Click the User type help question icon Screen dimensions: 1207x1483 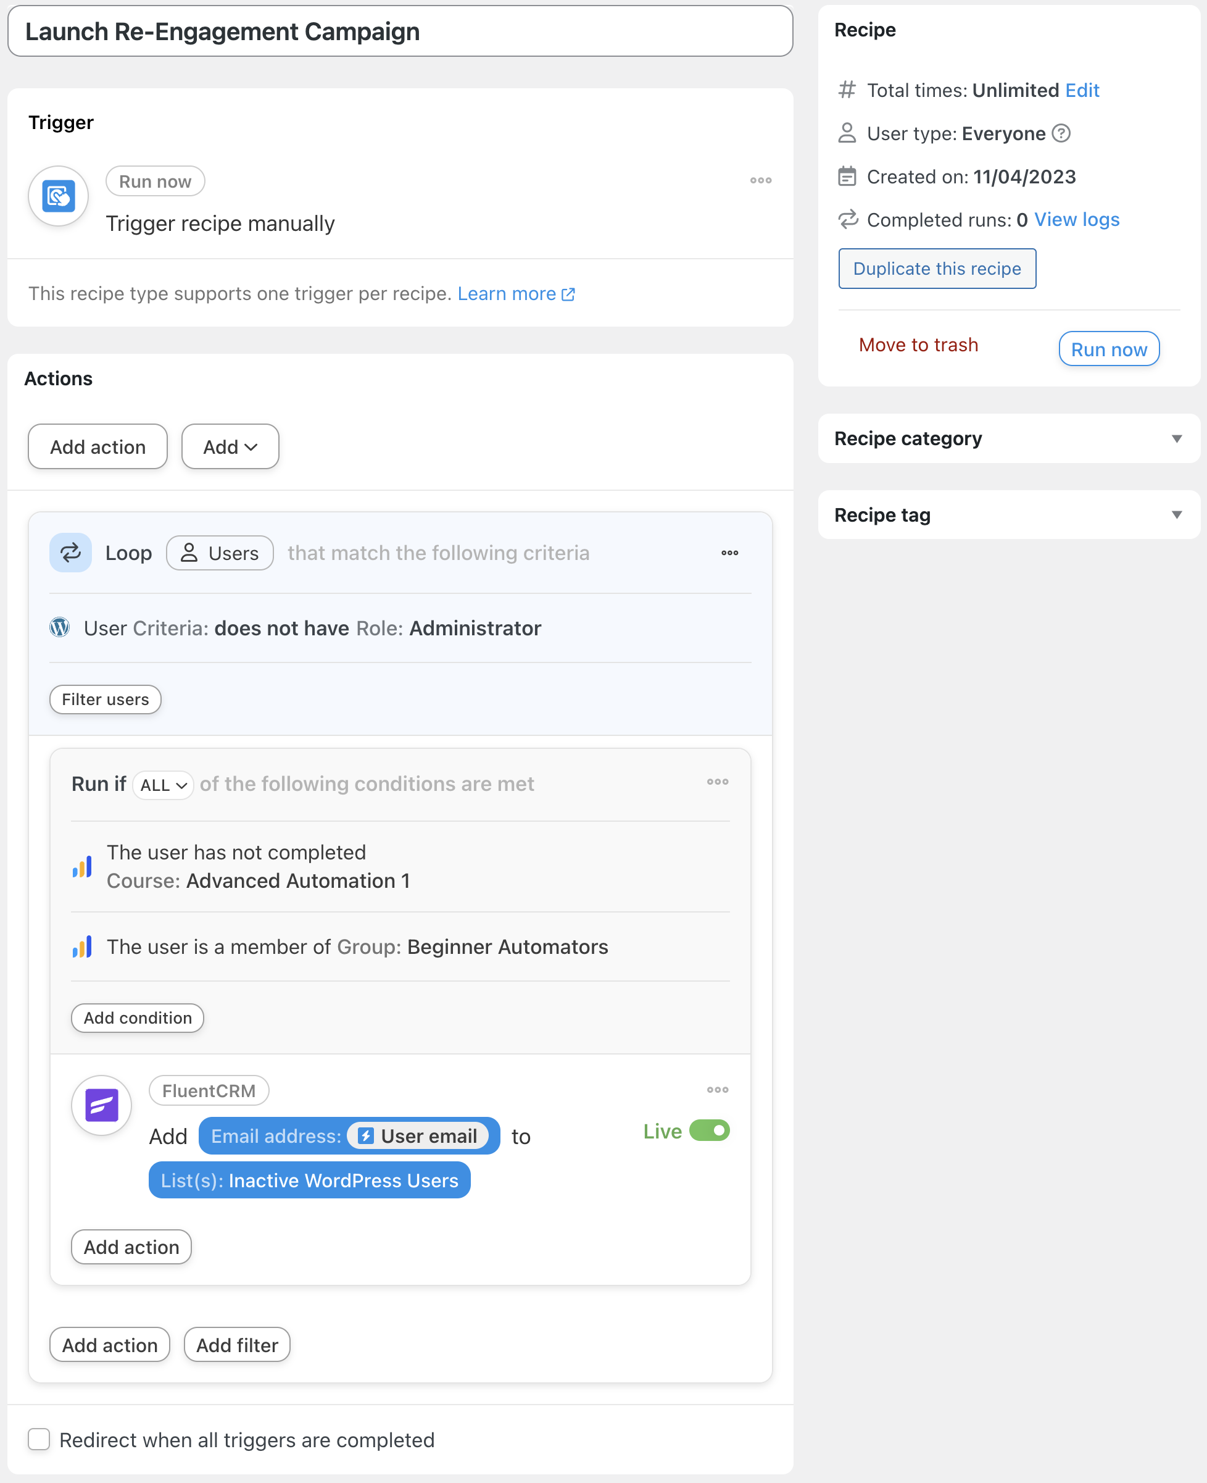1061,133
